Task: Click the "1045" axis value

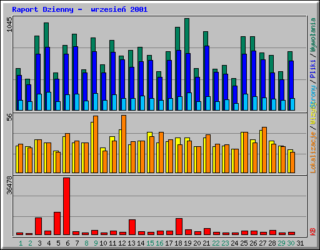Action: [9, 24]
